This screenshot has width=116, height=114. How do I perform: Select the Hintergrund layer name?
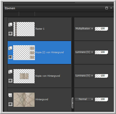pos(42,99)
